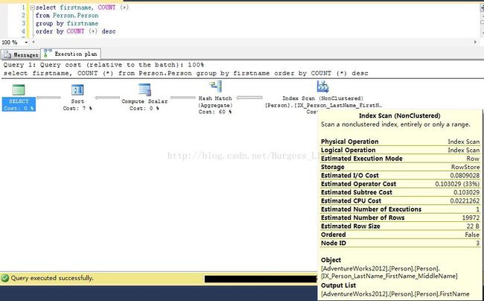
Task: Click the editor horizontal scrollbar left arrow
Action: pyautogui.click(x=34, y=42)
